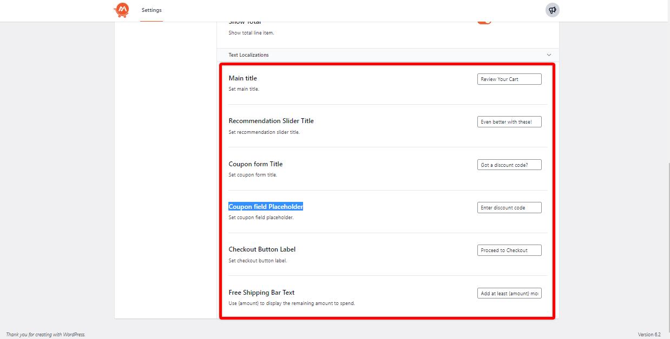This screenshot has width=670, height=339.
Task: Click the Checkout Button Label heading
Action: (262, 249)
